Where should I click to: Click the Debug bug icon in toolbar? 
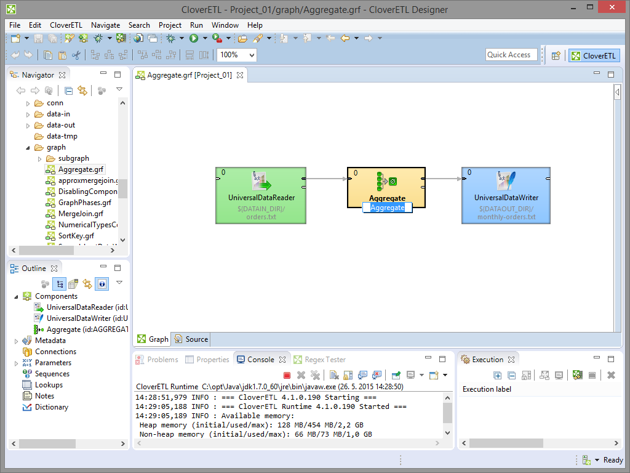point(170,38)
